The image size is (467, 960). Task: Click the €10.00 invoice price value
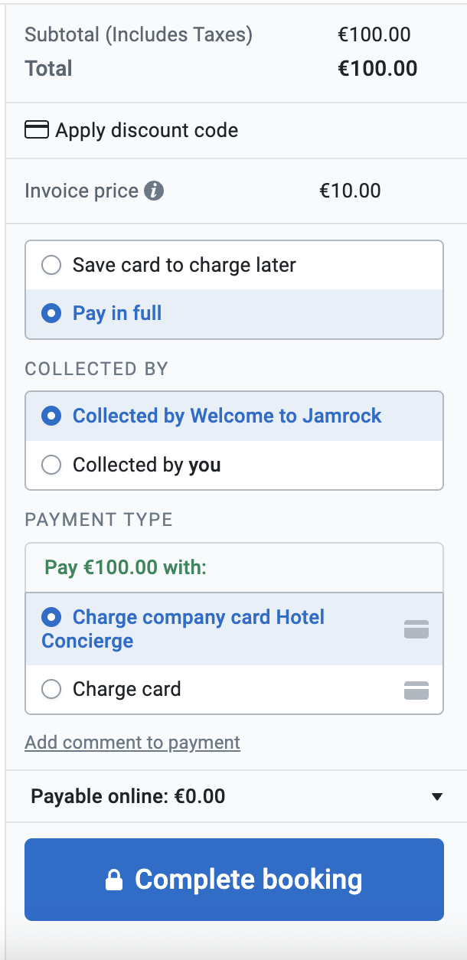(x=350, y=191)
